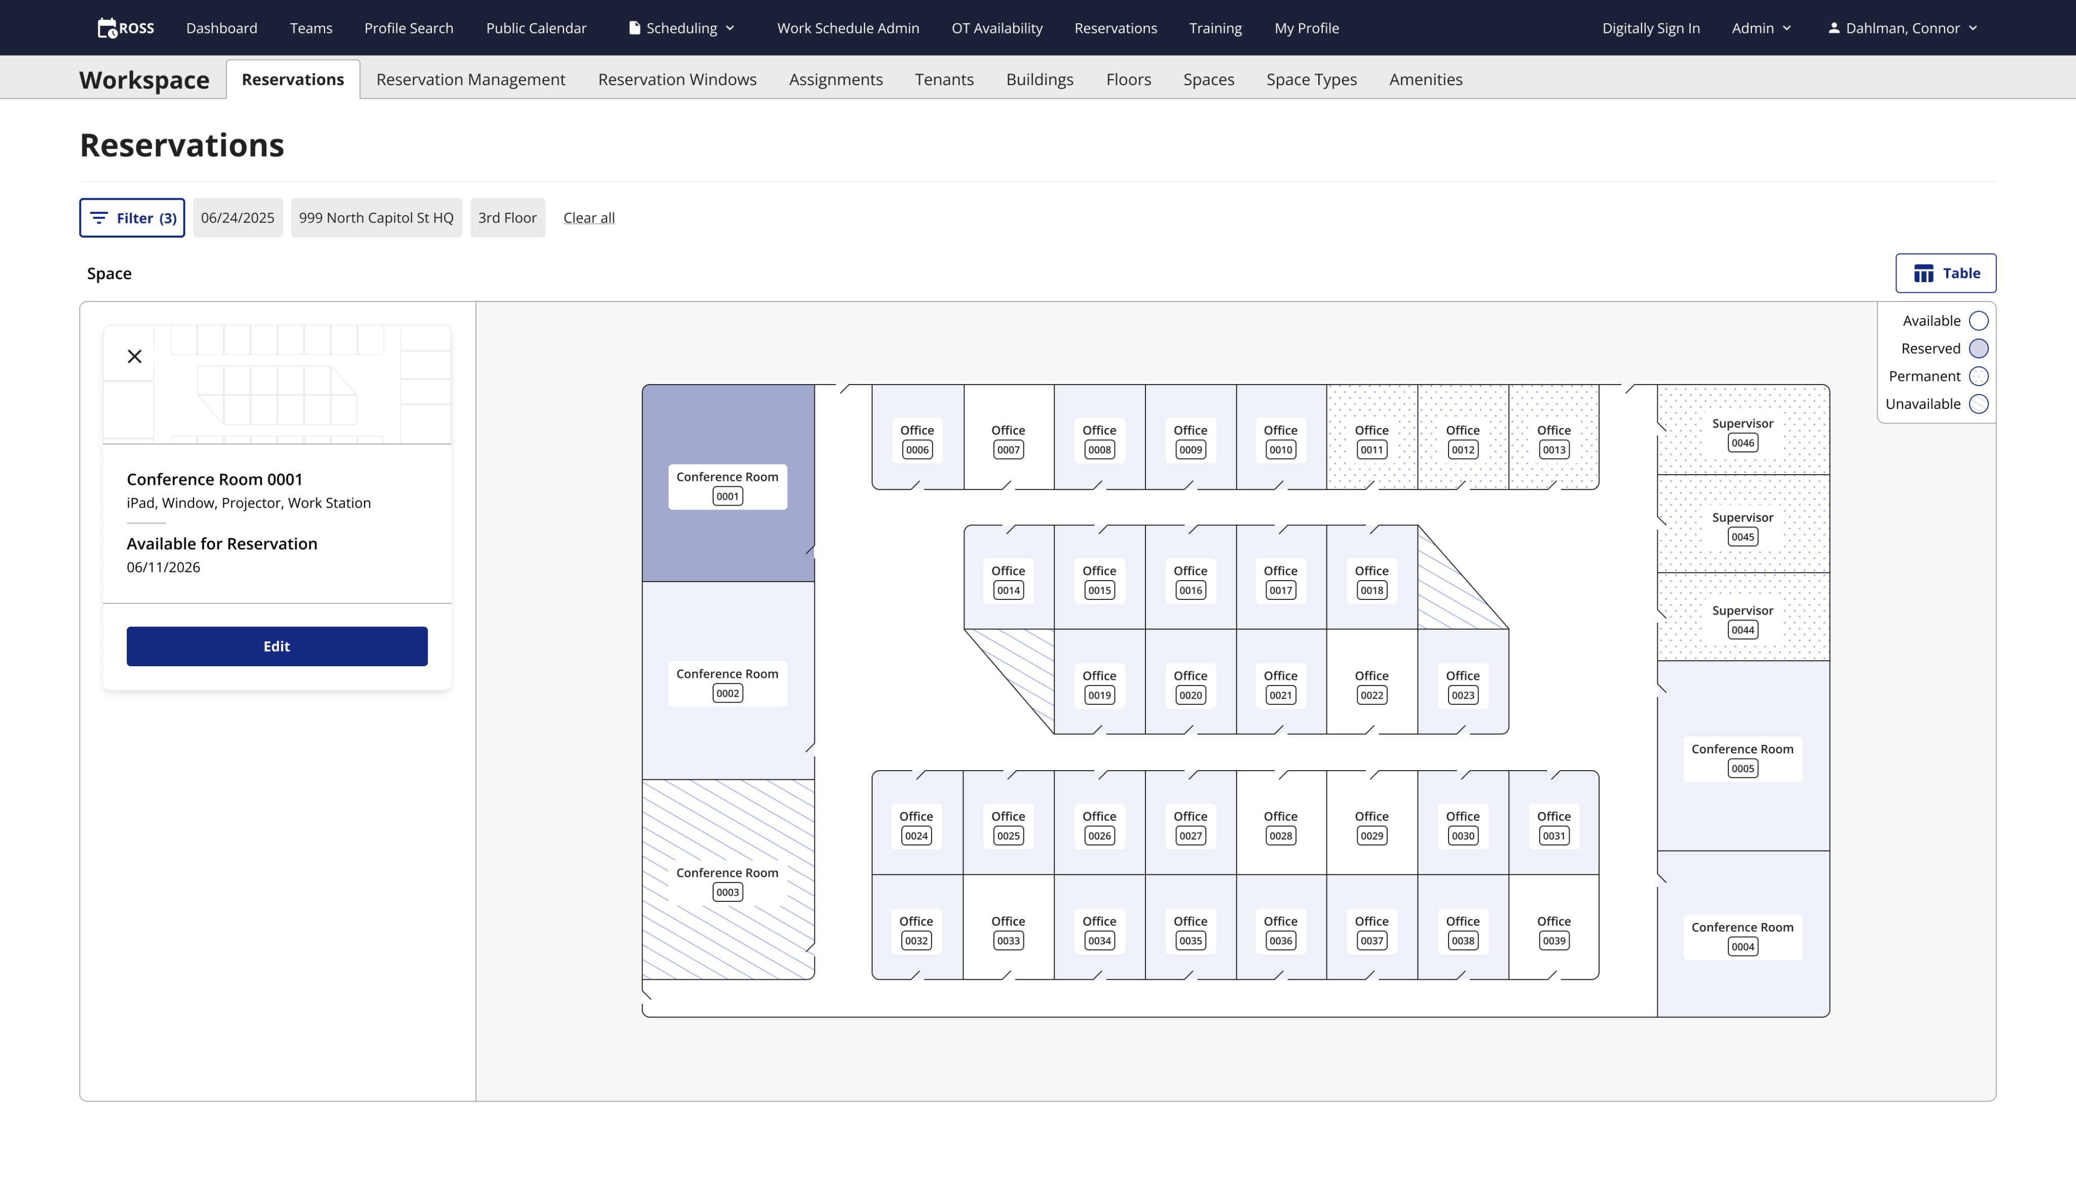Click the Table view grid icon
Image resolution: width=2076 pixels, height=1181 pixels.
pos(1923,274)
